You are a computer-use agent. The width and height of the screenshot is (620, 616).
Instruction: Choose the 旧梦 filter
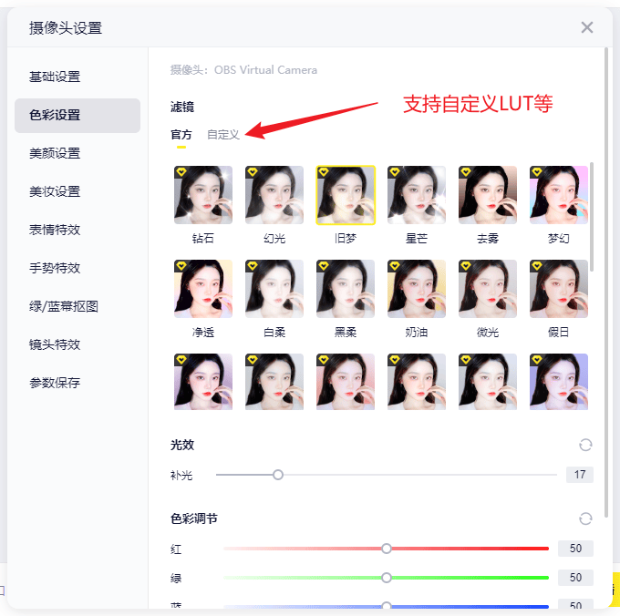tap(346, 195)
